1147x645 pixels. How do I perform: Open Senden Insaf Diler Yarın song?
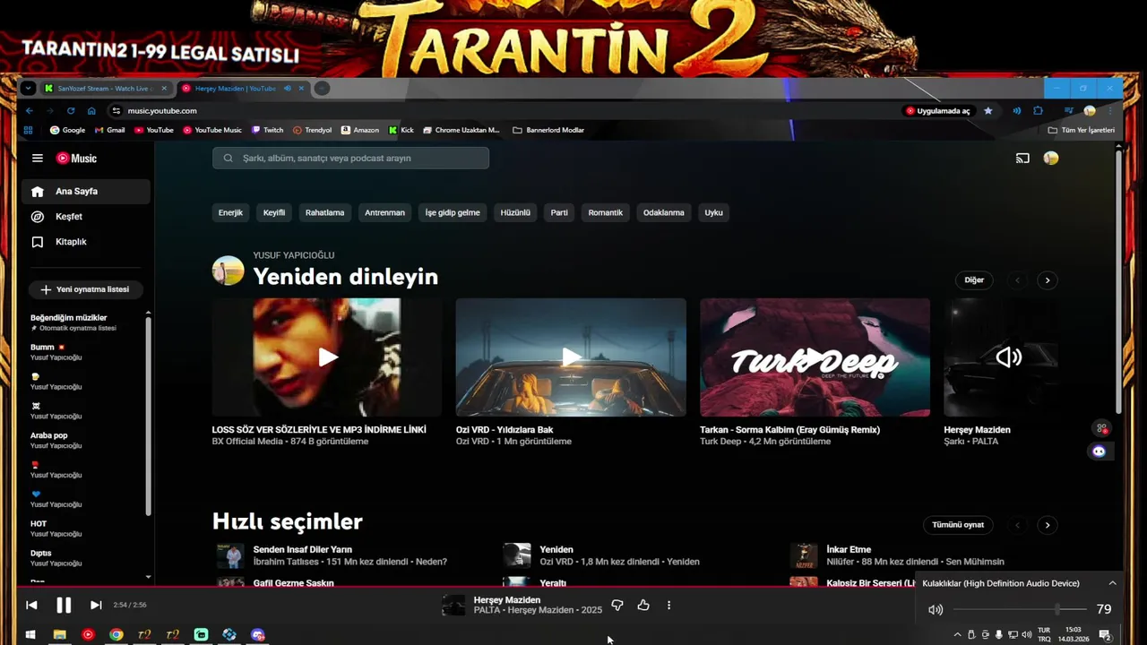coord(303,549)
